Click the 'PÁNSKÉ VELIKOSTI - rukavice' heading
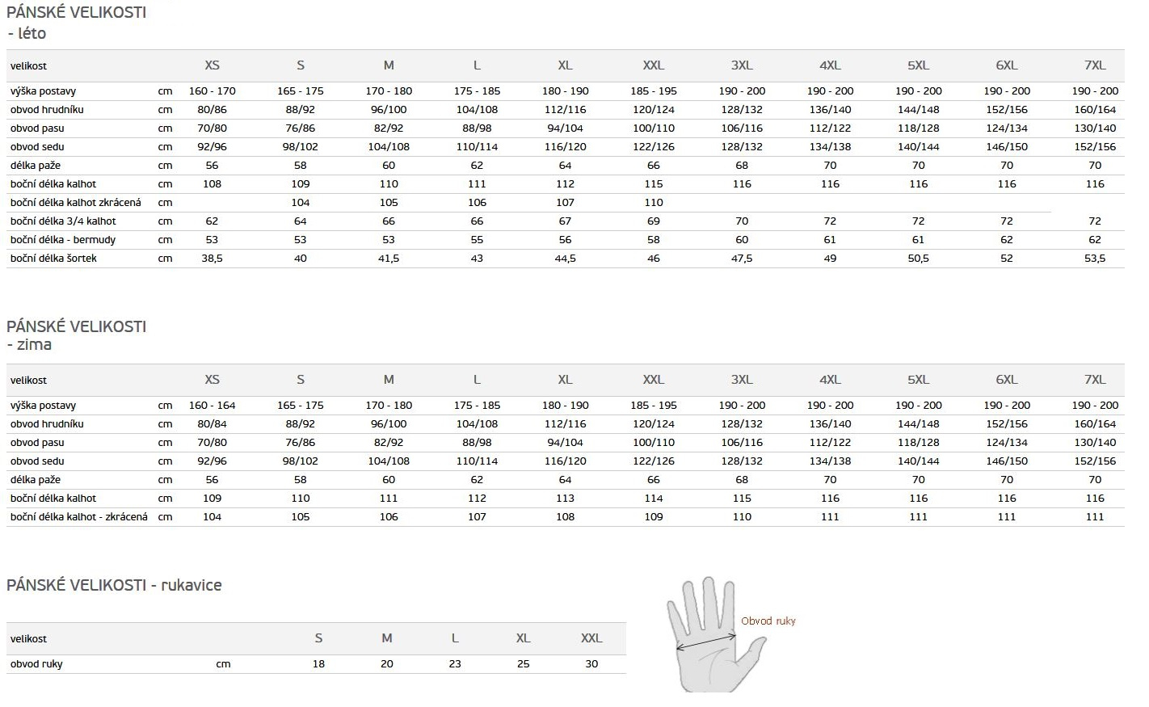The image size is (1149, 707). pos(114,585)
